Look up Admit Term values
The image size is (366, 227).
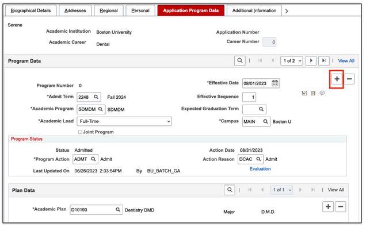click(96, 97)
